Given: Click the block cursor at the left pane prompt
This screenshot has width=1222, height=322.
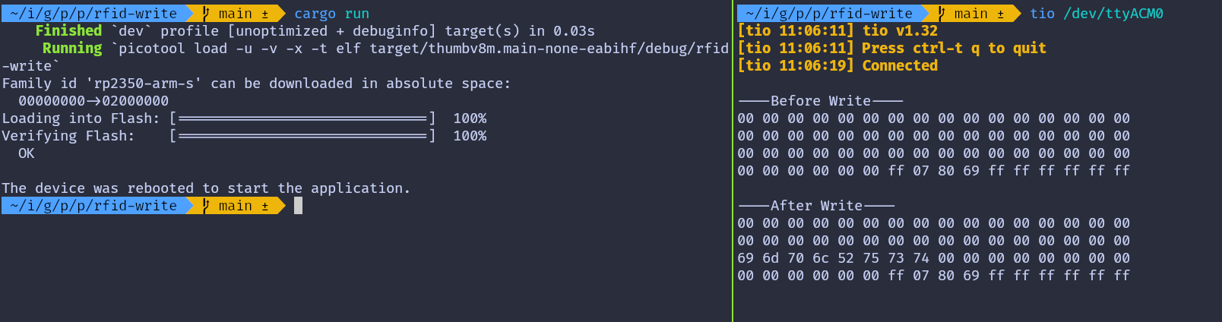Looking at the screenshot, I should (x=298, y=206).
